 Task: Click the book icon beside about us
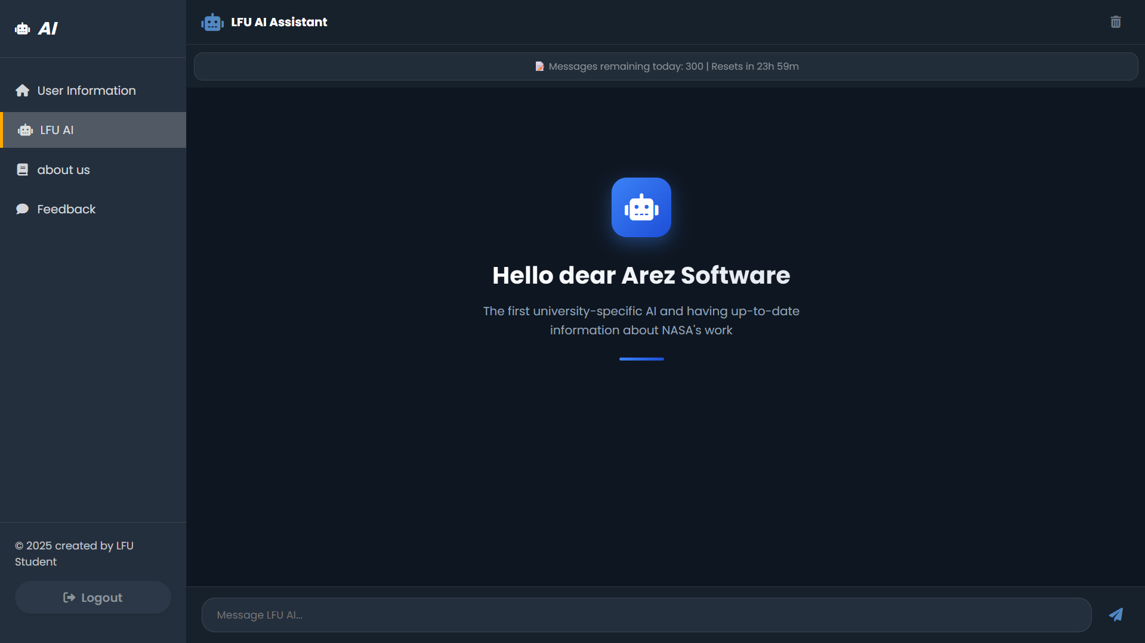point(23,170)
